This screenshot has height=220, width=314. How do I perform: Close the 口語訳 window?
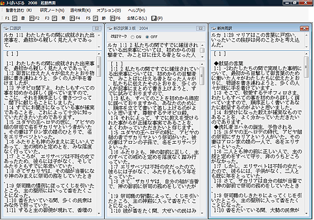pyautogui.click(x=97, y=28)
